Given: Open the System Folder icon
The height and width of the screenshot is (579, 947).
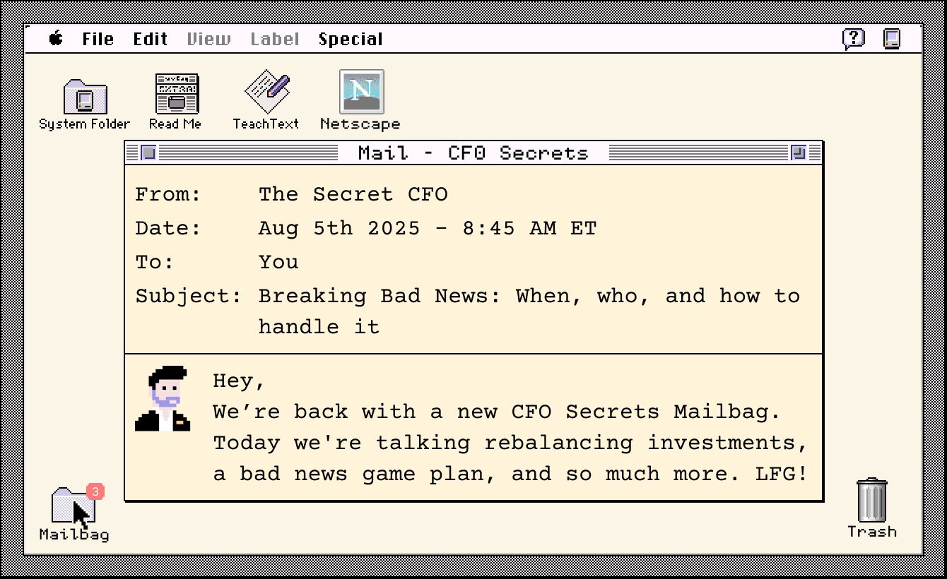Looking at the screenshot, I should (85, 97).
